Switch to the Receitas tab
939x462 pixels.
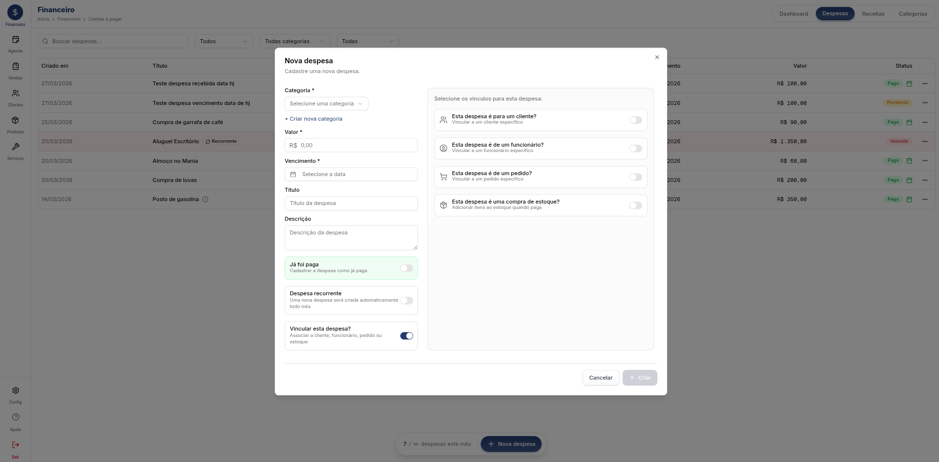(x=873, y=14)
